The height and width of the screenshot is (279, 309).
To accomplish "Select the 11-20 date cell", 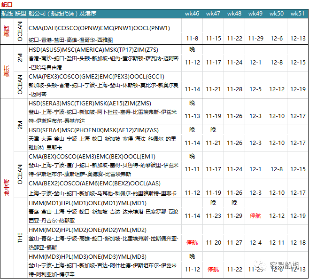I will pos(213,243).
